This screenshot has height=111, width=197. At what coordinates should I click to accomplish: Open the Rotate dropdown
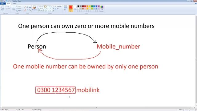pyautogui.click(x=19, y=11)
